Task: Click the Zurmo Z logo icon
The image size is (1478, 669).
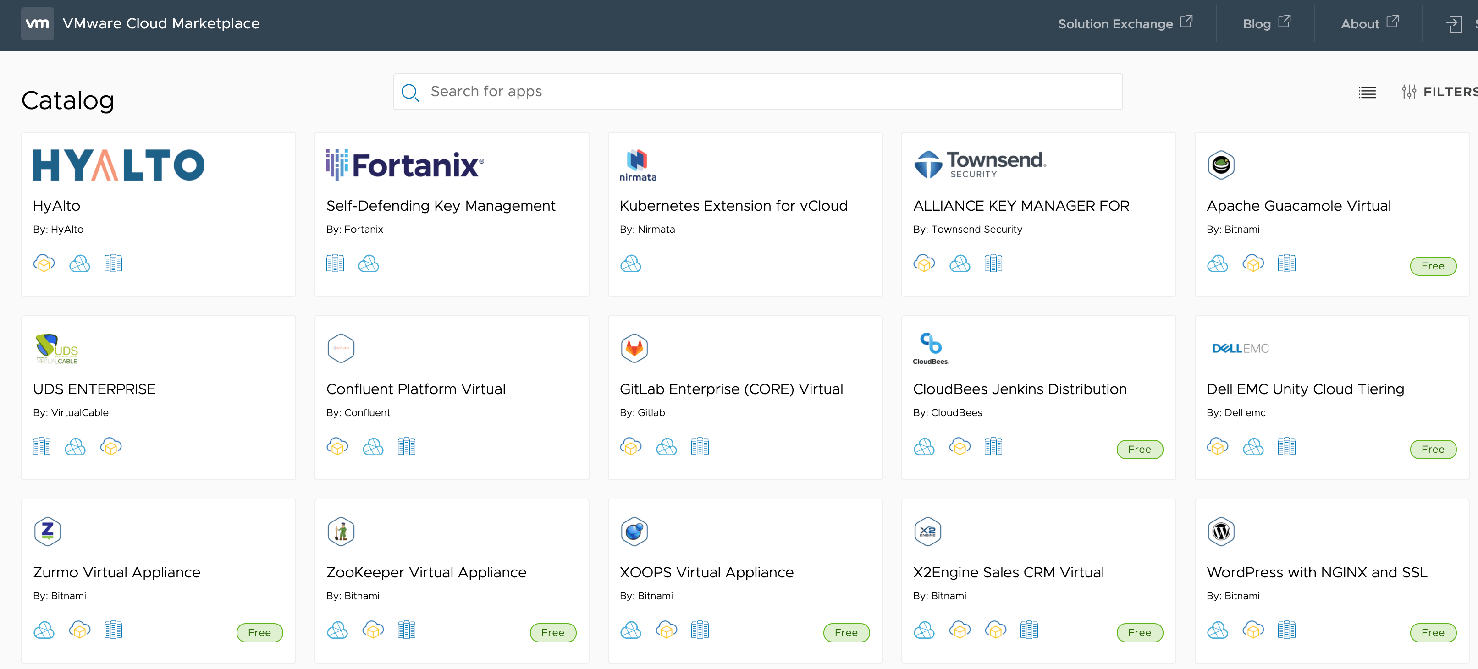Action: coord(48,532)
